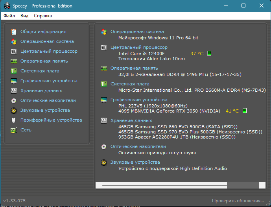Click Майкрософт Windows 11 Pro 64-bit text
Viewport: 271px width, 207px height.
click(x=158, y=38)
